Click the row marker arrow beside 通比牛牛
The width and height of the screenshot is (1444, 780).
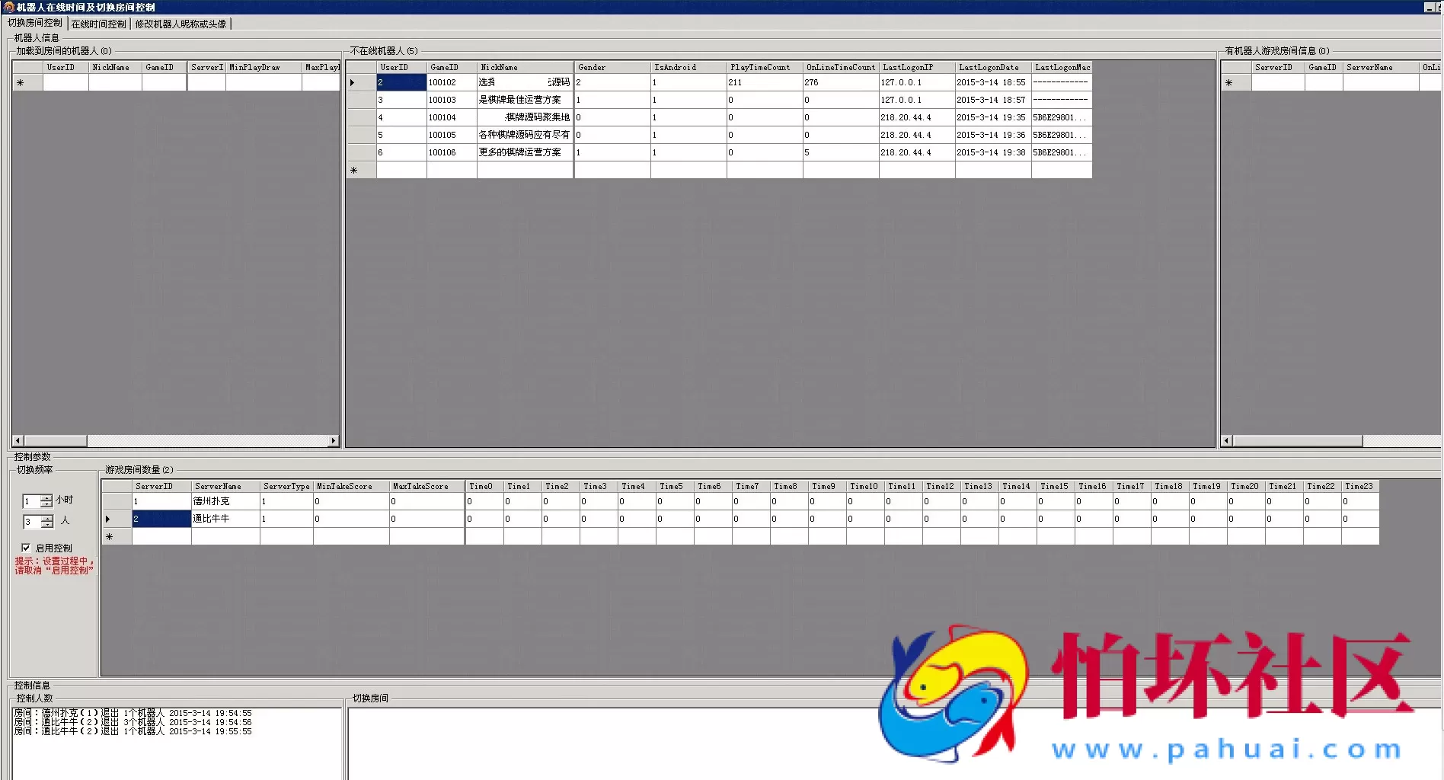pyautogui.click(x=108, y=519)
